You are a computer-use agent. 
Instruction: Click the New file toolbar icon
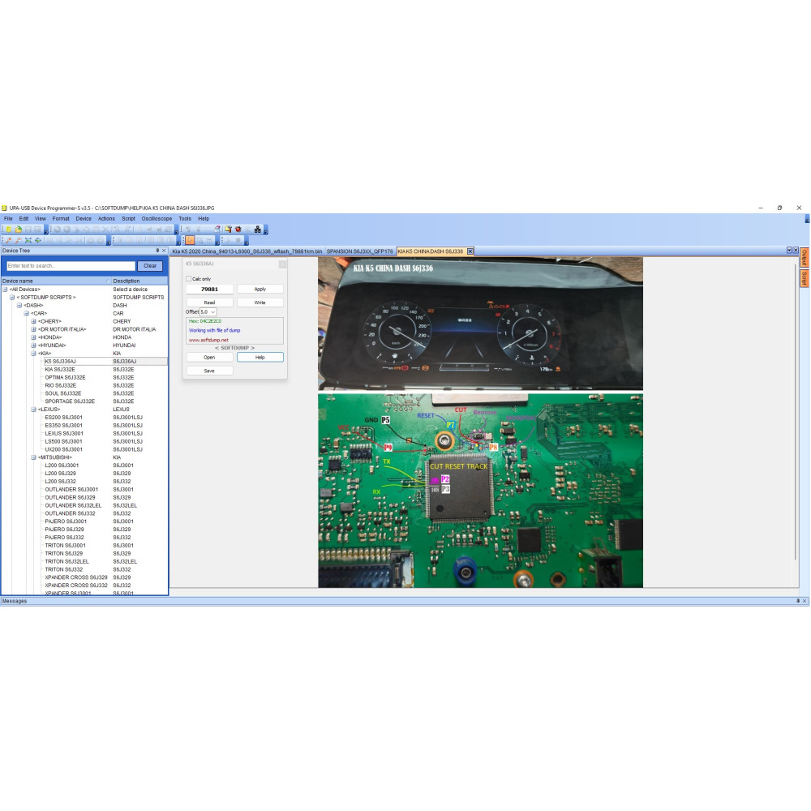coord(9,230)
